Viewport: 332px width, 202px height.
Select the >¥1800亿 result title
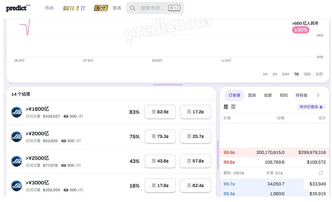point(37,109)
